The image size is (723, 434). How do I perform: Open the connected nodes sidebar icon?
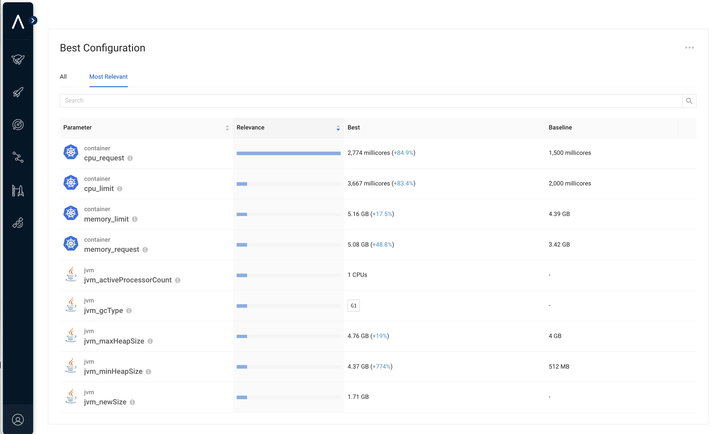click(18, 157)
